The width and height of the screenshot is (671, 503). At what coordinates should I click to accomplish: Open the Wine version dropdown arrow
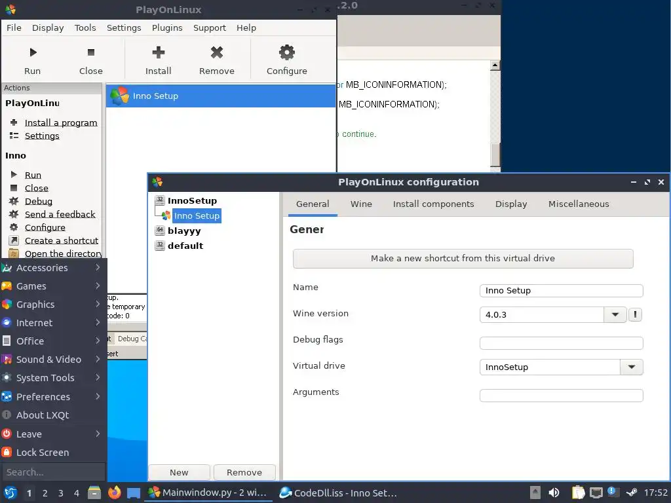pyautogui.click(x=615, y=315)
